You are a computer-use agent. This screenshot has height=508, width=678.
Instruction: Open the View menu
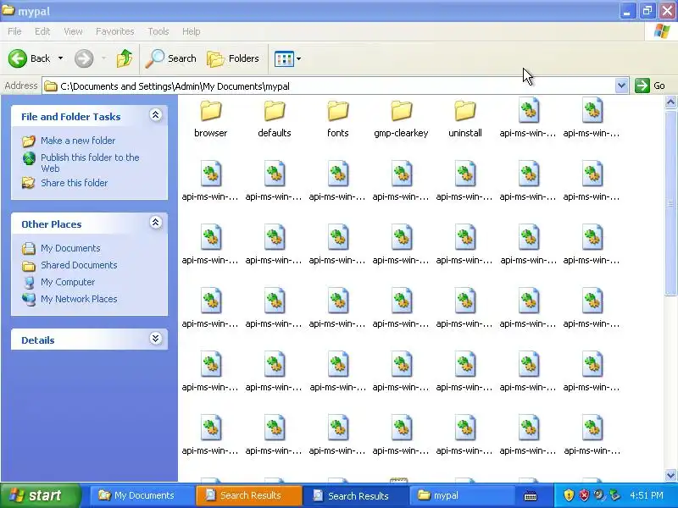[73, 31]
